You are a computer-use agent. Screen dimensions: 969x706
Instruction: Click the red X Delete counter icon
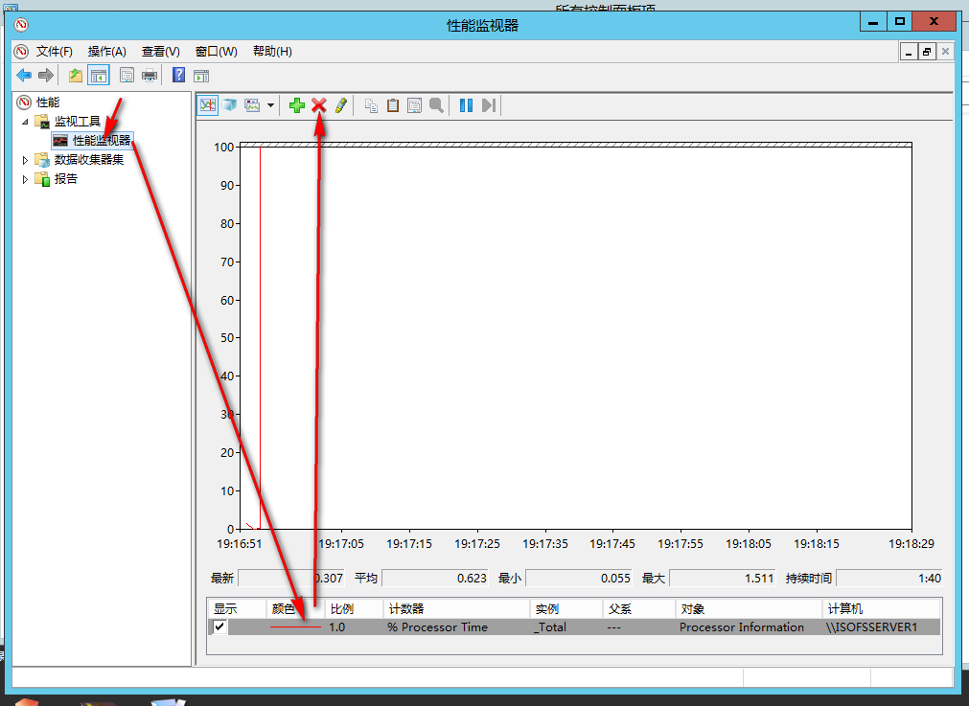point(319,105)
